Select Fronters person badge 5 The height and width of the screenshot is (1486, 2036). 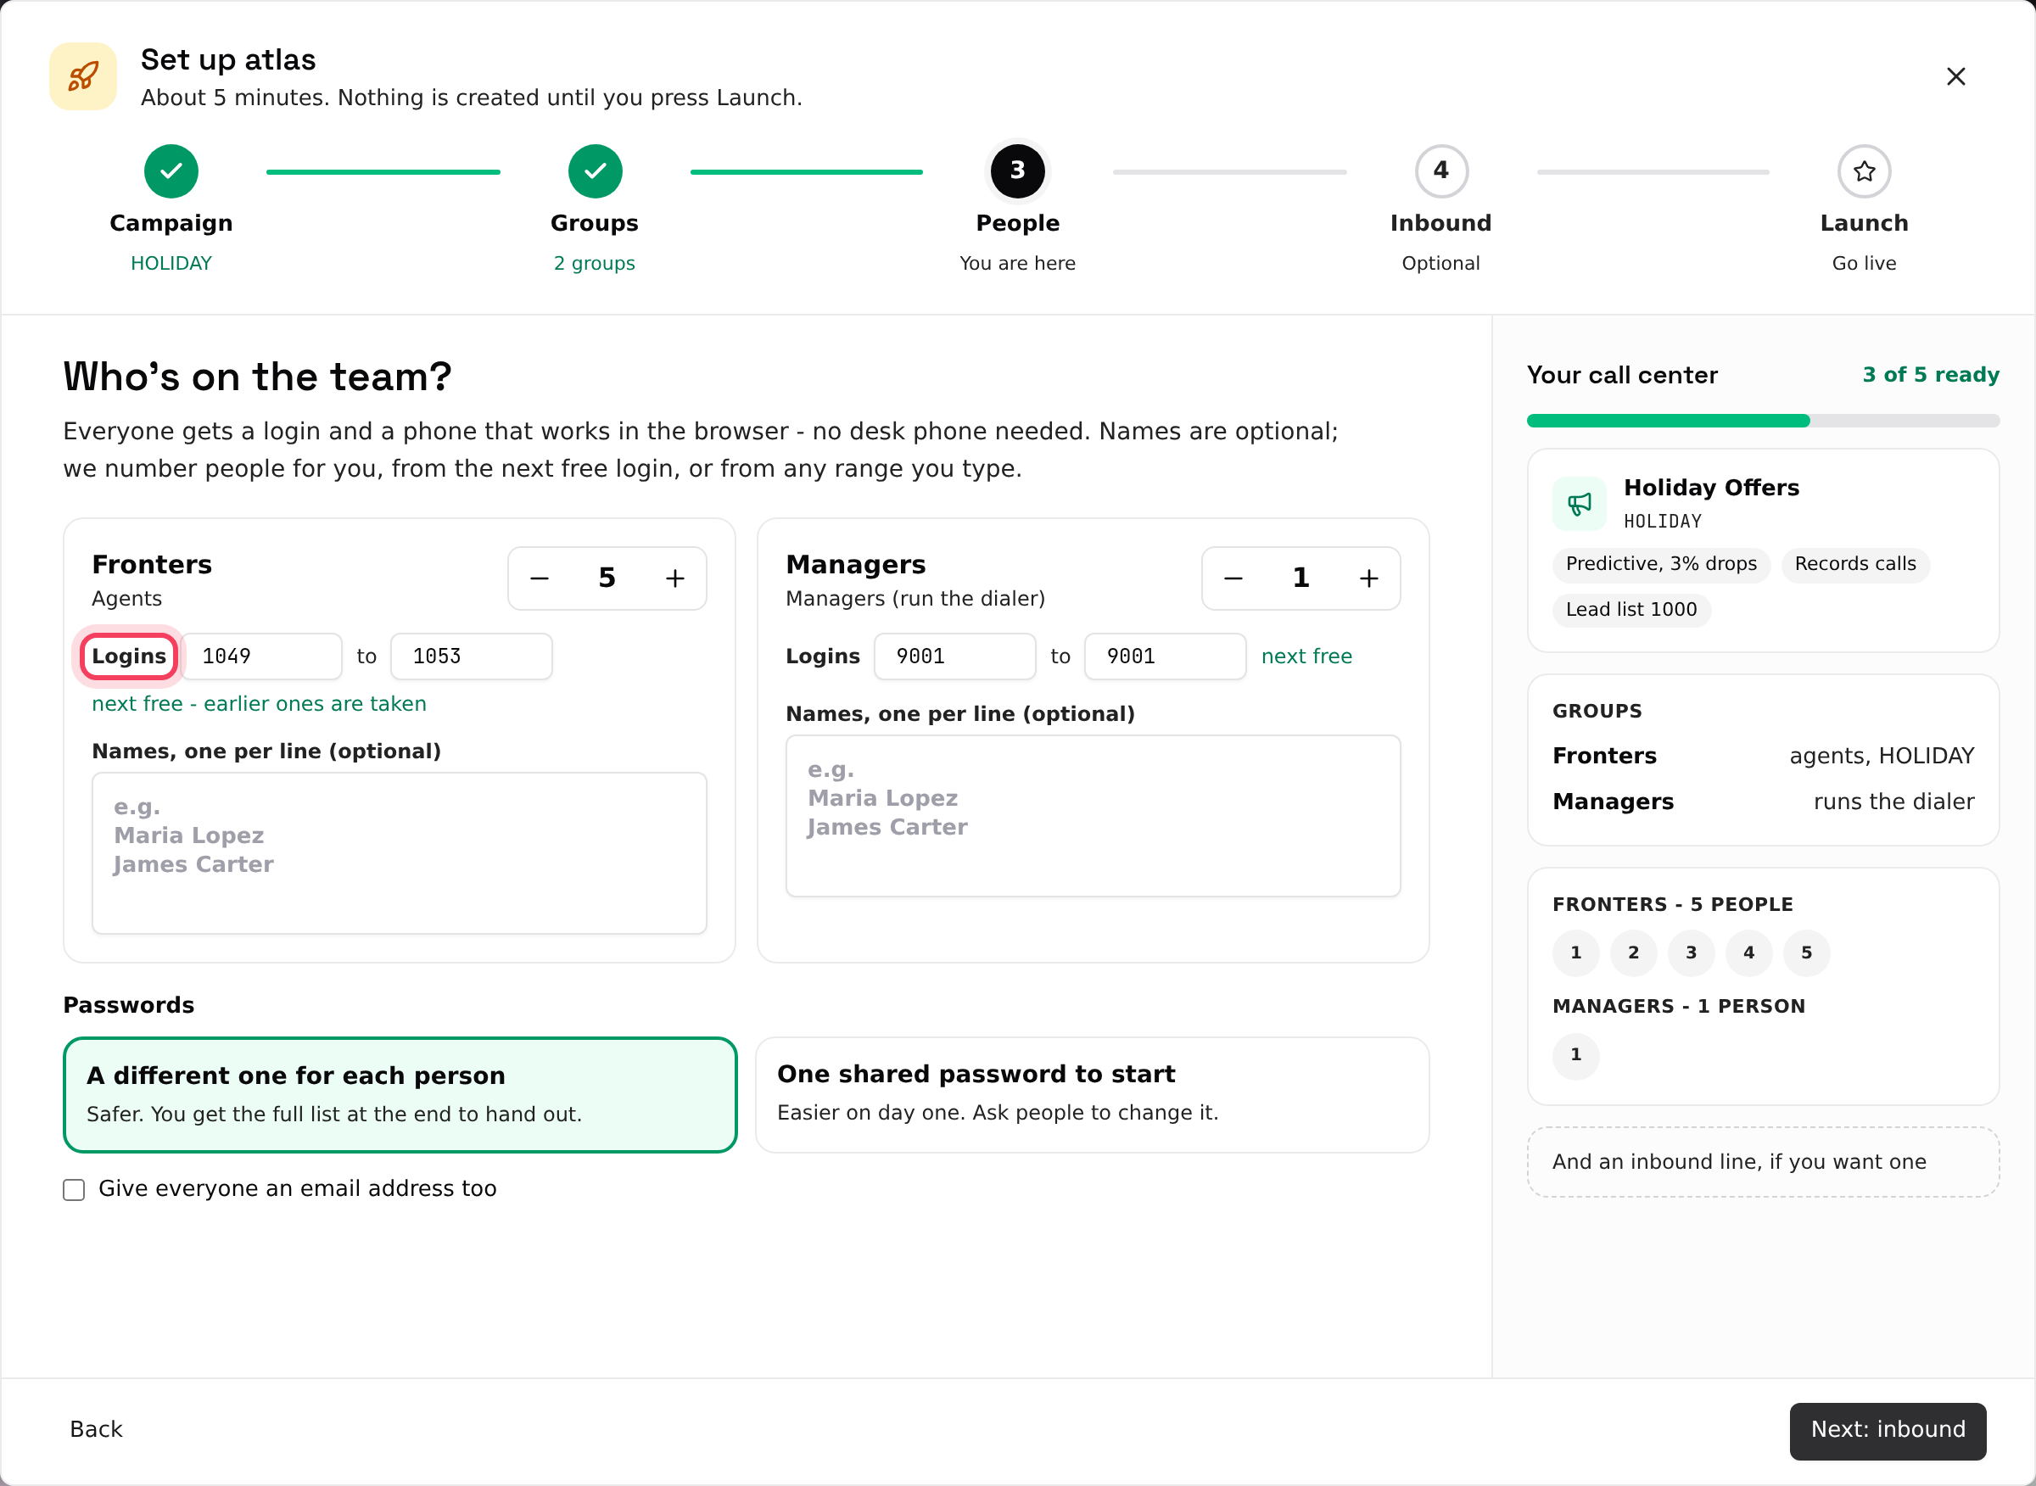1806,952
